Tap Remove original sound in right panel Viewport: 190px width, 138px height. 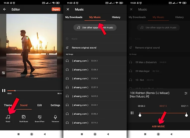coord(158,47)
